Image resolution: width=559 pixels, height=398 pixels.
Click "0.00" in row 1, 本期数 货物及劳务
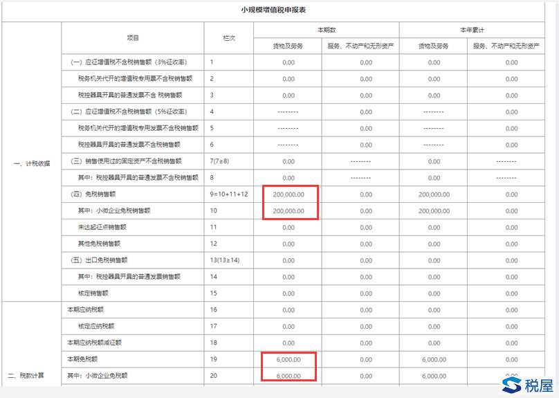click(288, 63)
